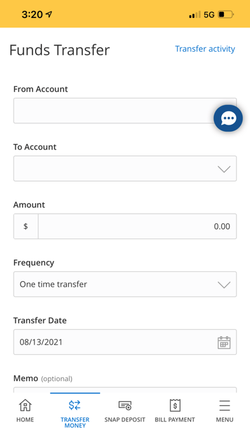Tap the Amount input showing 0.00
Screen dimensions: 250x445
[137, 226]
